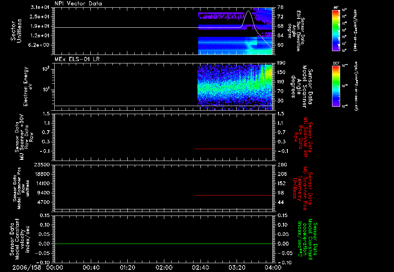Click the 'cnts/(cm**2-sr-sec)' unit label
This screenshot has height=272, width=394.
point(355,30)
